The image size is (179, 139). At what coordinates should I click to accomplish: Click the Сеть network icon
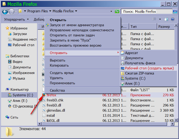pyautogui.click(x=7, y=117)
